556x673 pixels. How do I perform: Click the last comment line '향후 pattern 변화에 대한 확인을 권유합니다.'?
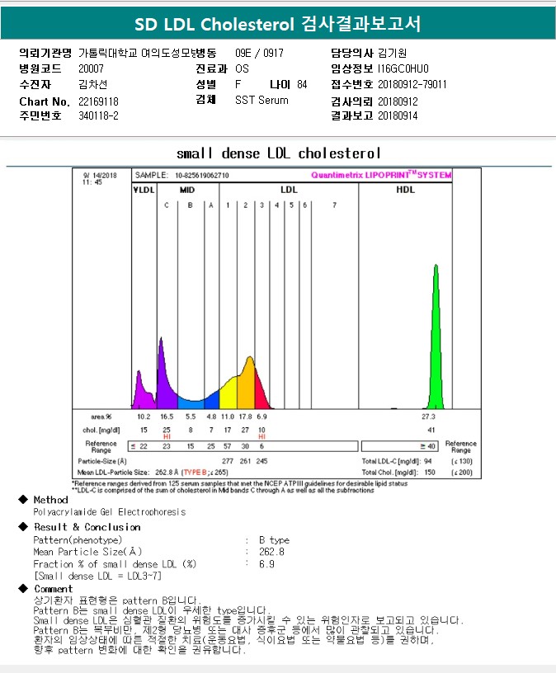tap(139, 650)
